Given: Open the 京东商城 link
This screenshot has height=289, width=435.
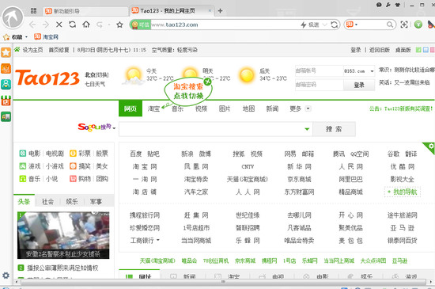Looking at the screenshot, I should pyautogui.click(x=299, y=180).
